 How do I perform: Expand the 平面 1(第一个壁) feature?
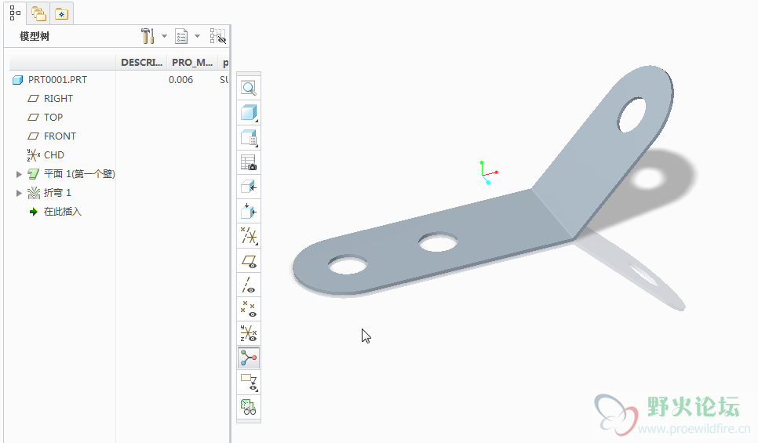point(19,174)
